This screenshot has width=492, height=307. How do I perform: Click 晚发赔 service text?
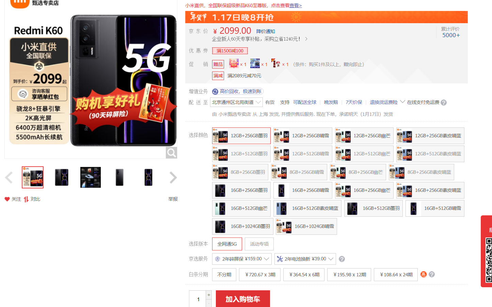(331, 102)
